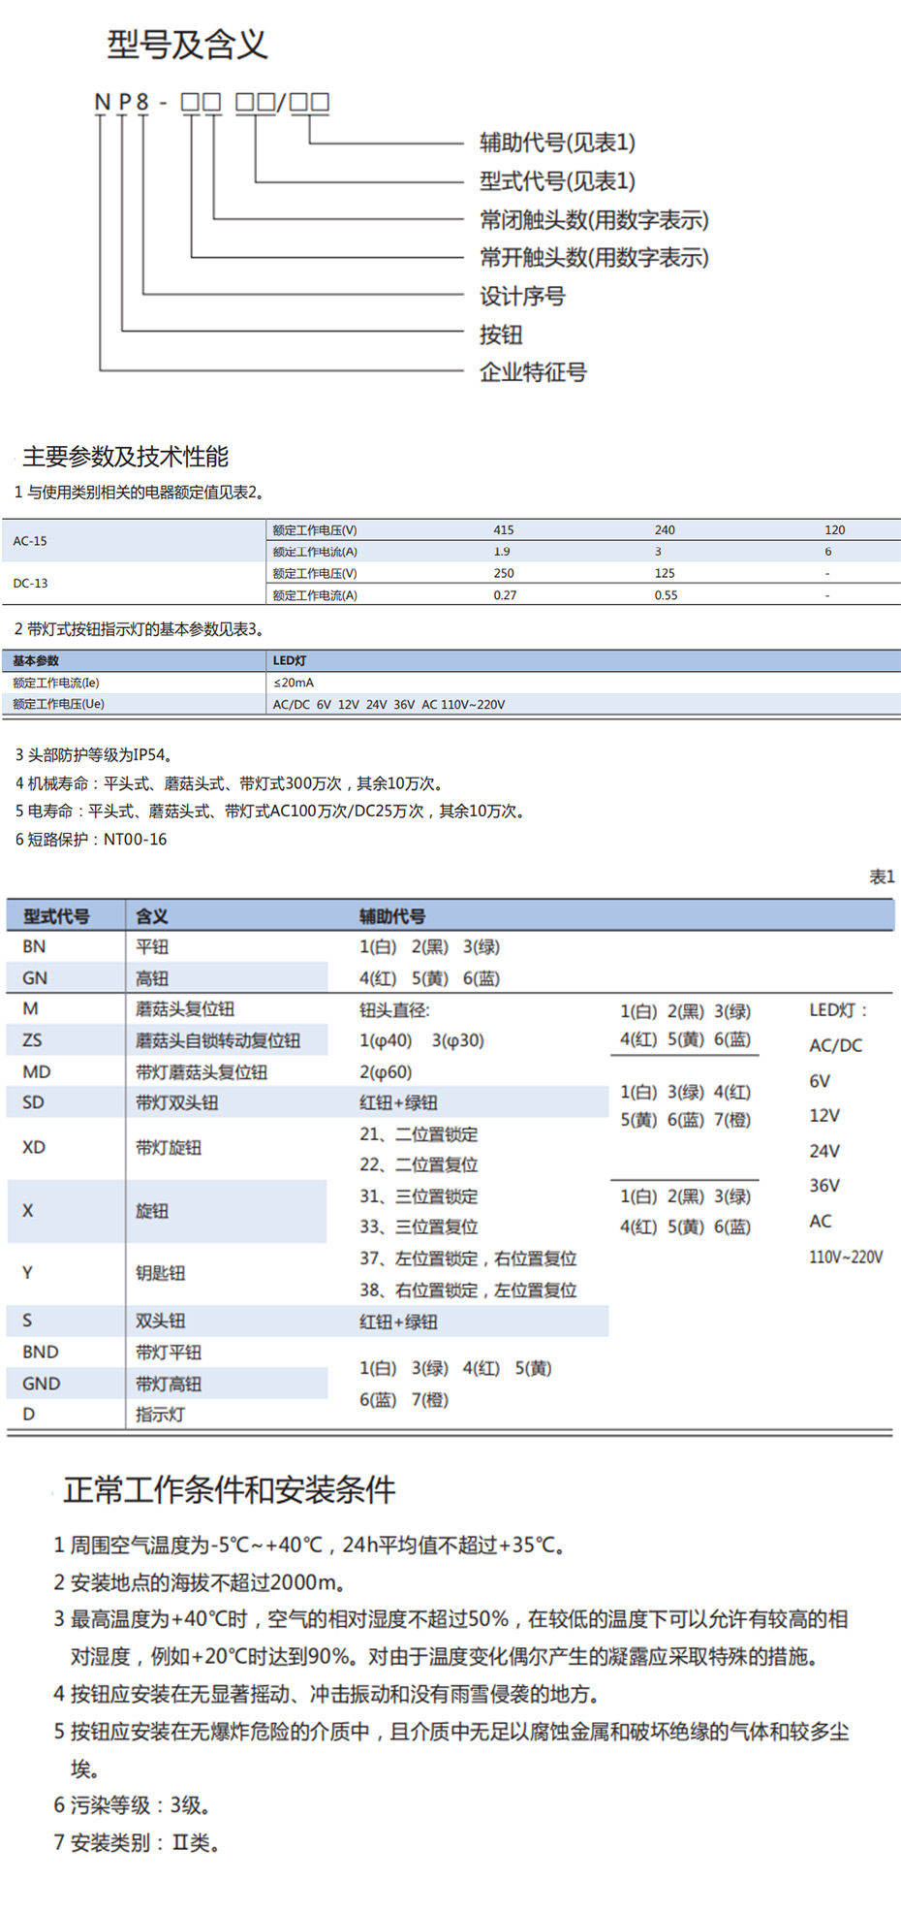Select the entry "33、三位置复位"

pyautogui.click(x=419, y=1227)
